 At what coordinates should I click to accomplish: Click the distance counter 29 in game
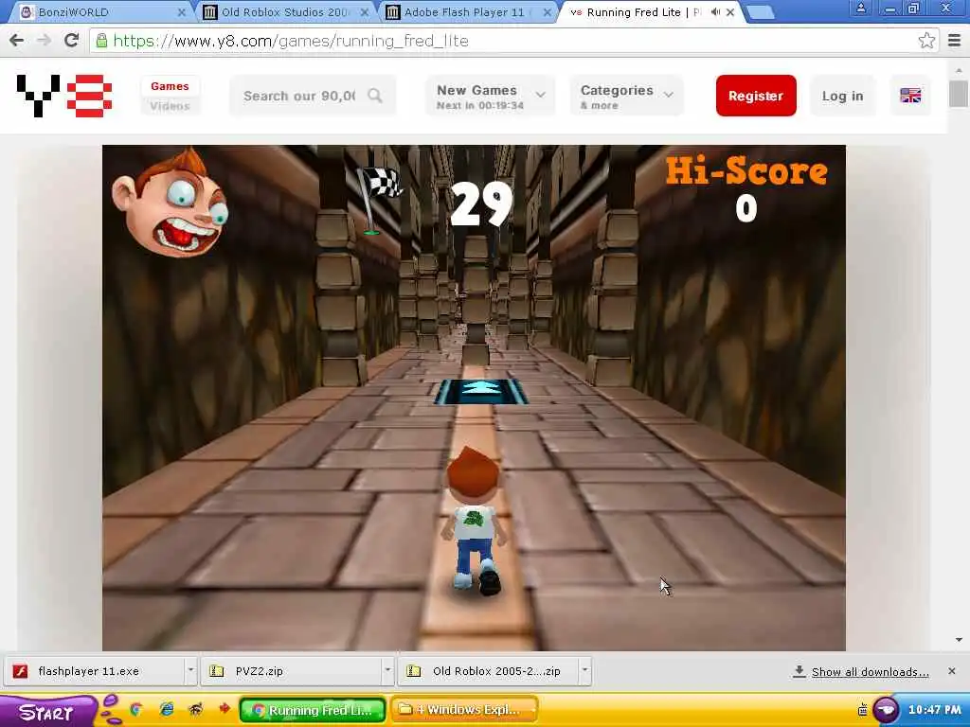click(481, 204)
